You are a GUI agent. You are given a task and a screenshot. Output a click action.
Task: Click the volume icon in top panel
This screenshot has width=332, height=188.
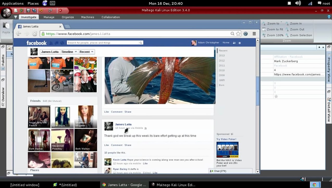pyautogui.click(x=298, y=3)
